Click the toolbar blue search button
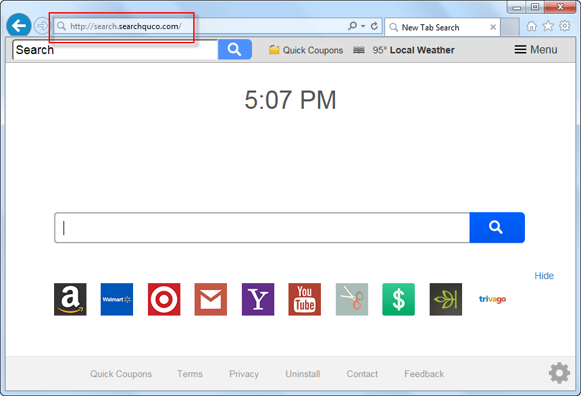Image resolution: width=581 pixels, height=396 pixels. 235,49
